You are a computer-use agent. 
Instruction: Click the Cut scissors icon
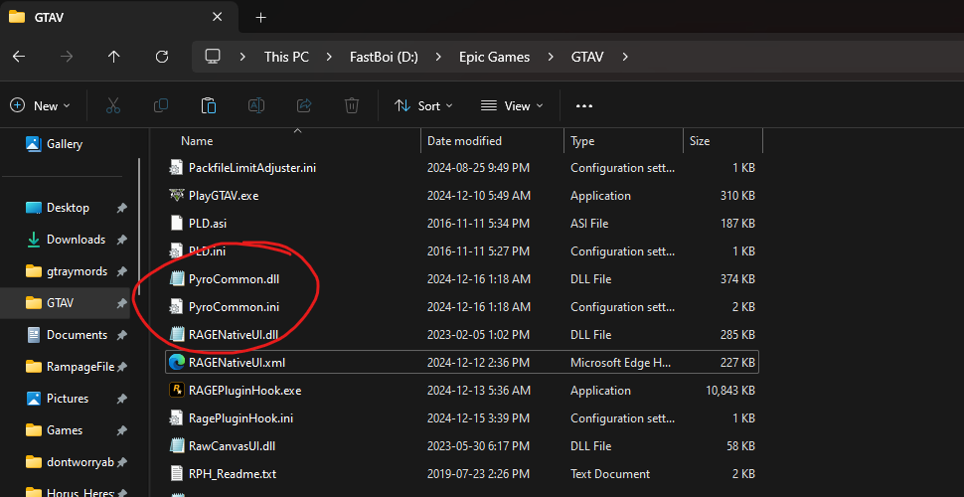113,105
